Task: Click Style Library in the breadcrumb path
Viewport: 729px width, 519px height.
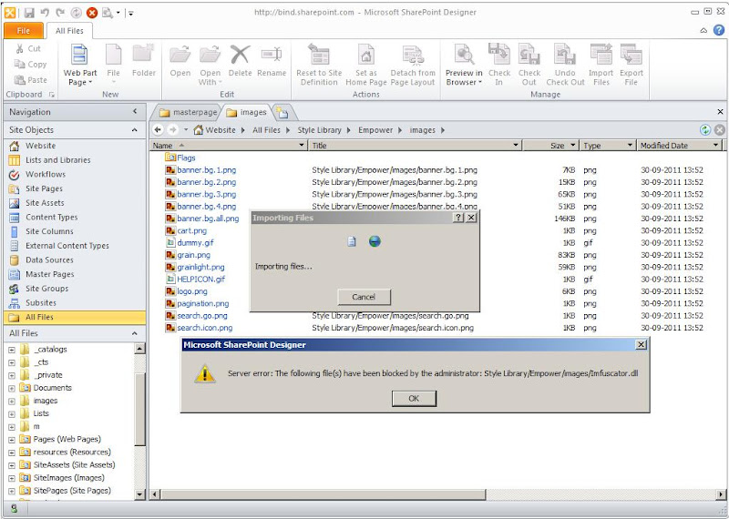Action: 320,130
